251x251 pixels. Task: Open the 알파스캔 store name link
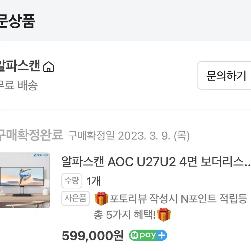click(x=20, y=66)
